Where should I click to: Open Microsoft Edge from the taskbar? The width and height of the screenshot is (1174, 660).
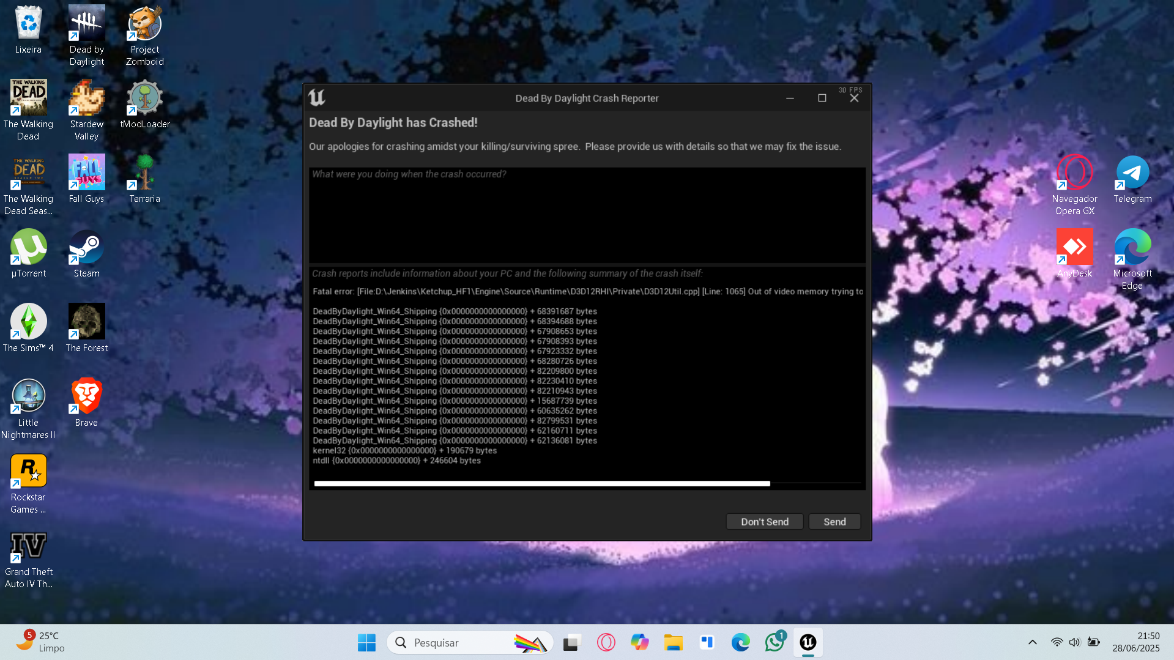[x=740, y=642]
